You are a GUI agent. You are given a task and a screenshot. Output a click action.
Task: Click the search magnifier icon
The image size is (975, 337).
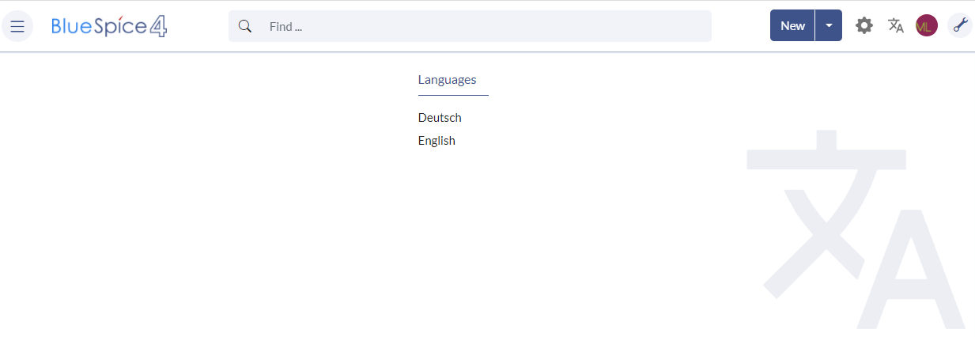pyautogui.click(x=245, y=26)
